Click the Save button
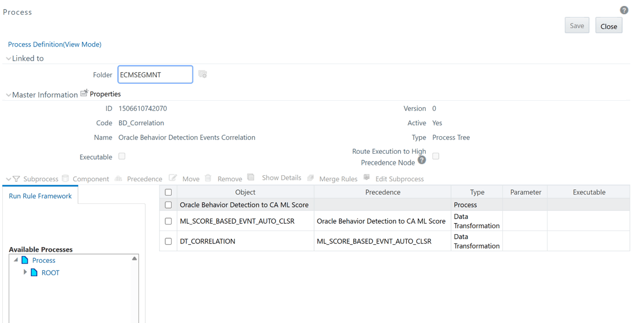Image resolution: width=634 pixels, height=323 pixels. [x=577, y=25]
